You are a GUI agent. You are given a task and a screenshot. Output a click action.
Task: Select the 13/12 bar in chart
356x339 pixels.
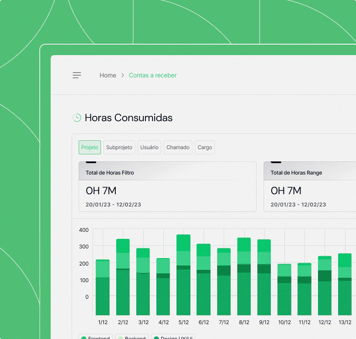click(345, 284)
